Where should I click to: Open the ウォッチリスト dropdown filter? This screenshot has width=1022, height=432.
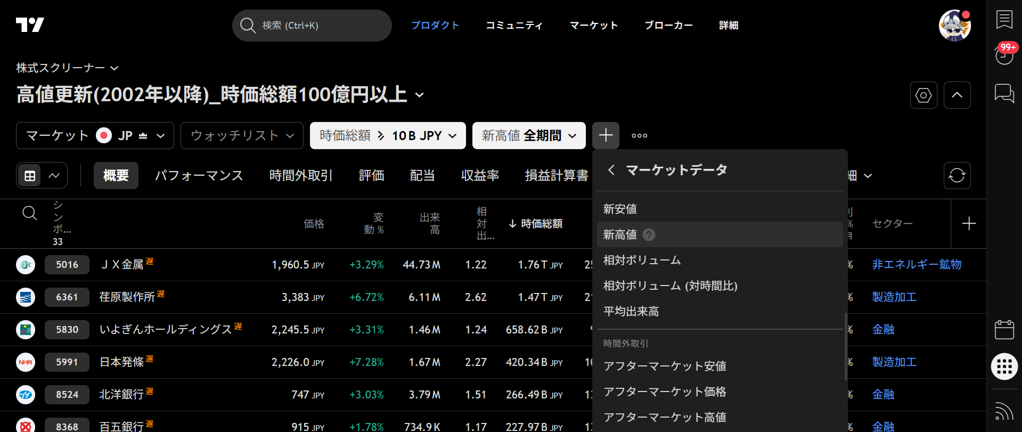coord(242,136)
